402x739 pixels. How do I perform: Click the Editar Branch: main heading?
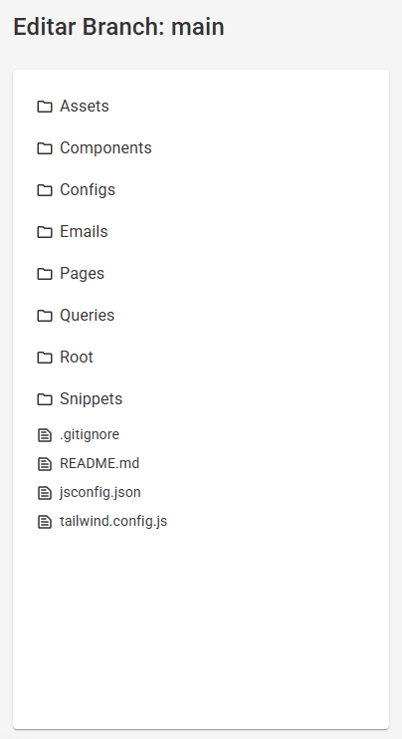point(118,26)
